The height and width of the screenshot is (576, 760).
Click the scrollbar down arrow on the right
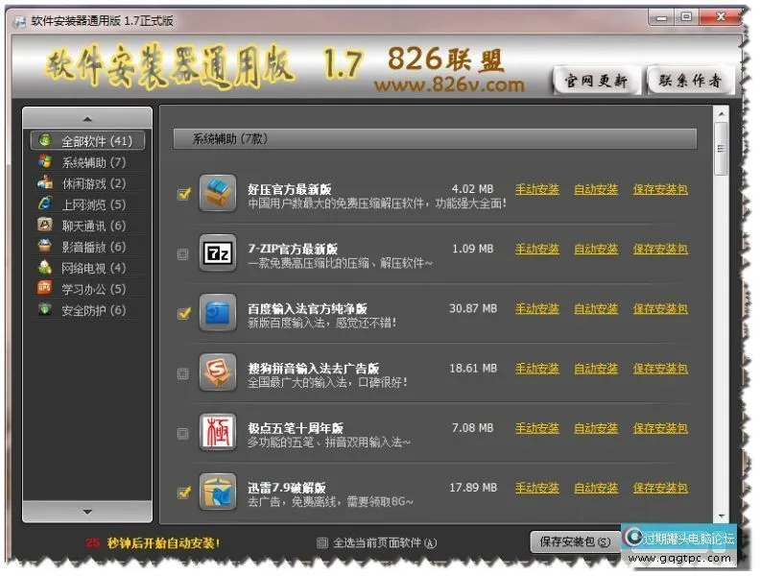(722, 516)
